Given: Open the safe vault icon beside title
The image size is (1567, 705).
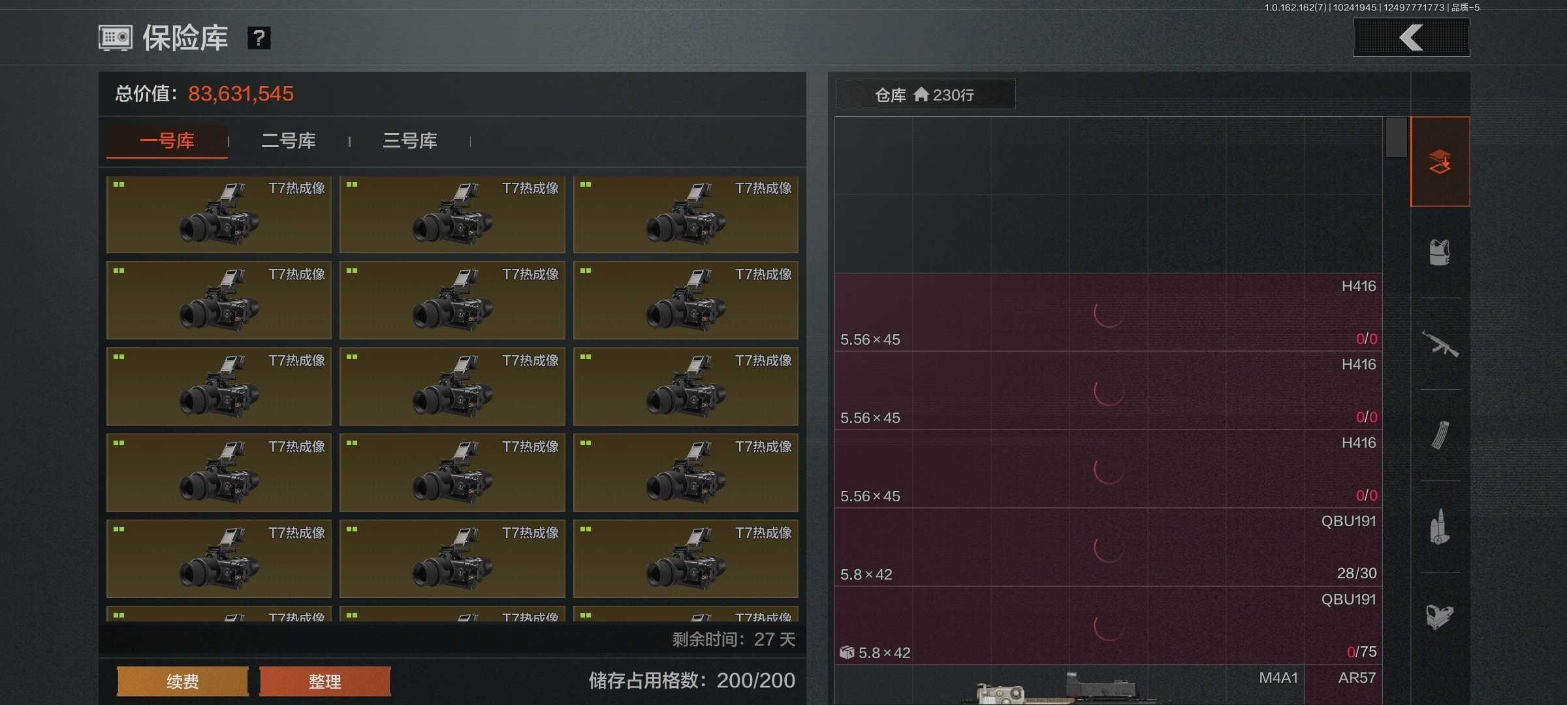Looking at the screenshot, I should [x=116, y=38].
